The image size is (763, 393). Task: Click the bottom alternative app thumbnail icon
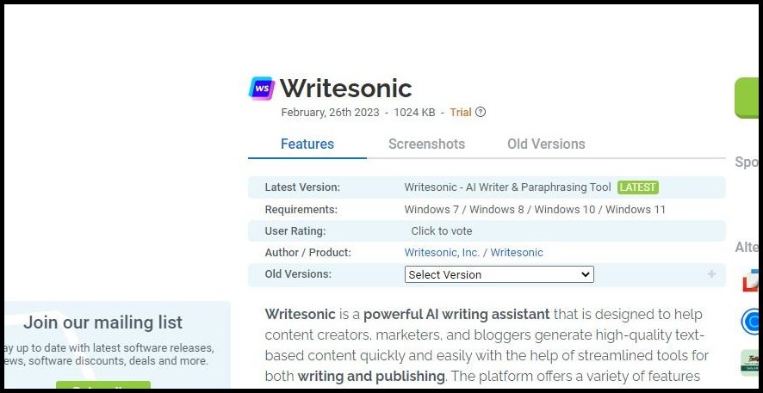750,362
